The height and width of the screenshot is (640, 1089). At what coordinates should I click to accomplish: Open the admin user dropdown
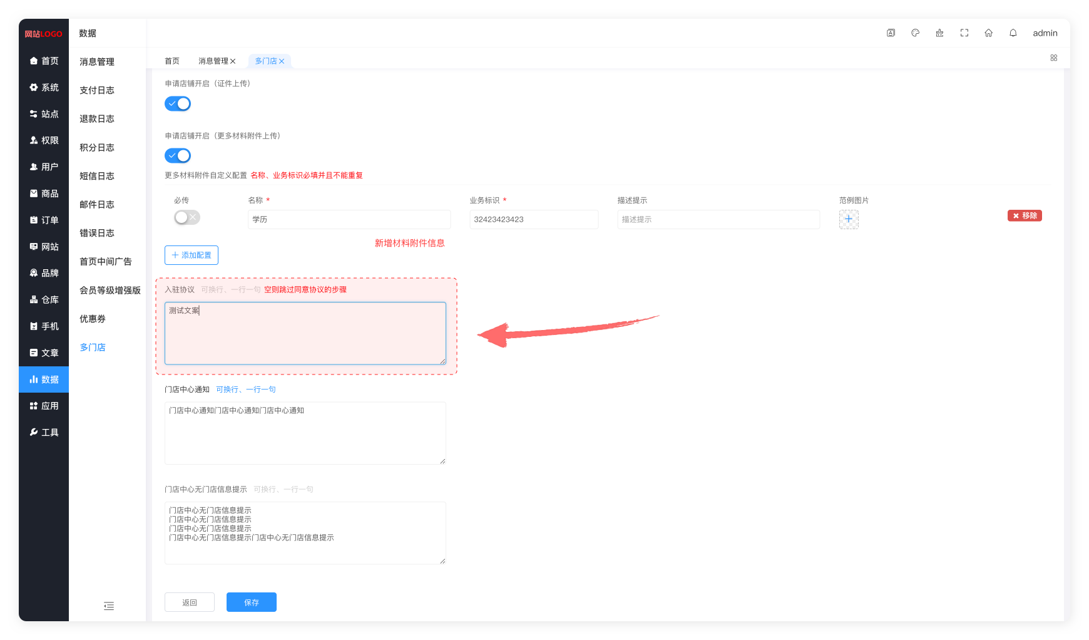(x=1045, y=33)
